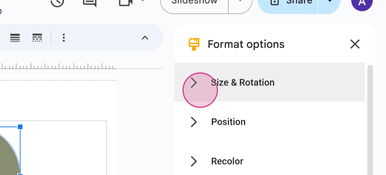This screenshot has height=175, width=386.
Task: Open the account avatar A
Action: click(361, 2)
